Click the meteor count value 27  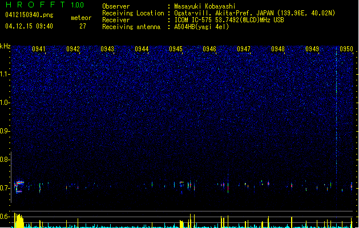point(83,26)
